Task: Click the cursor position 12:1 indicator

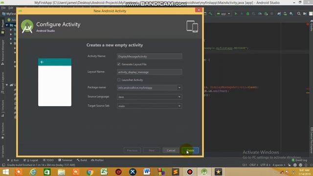Action: 245,165
